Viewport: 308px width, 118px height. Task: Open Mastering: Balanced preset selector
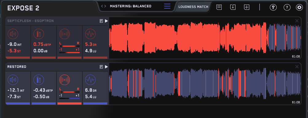click(x=131, y=6)
